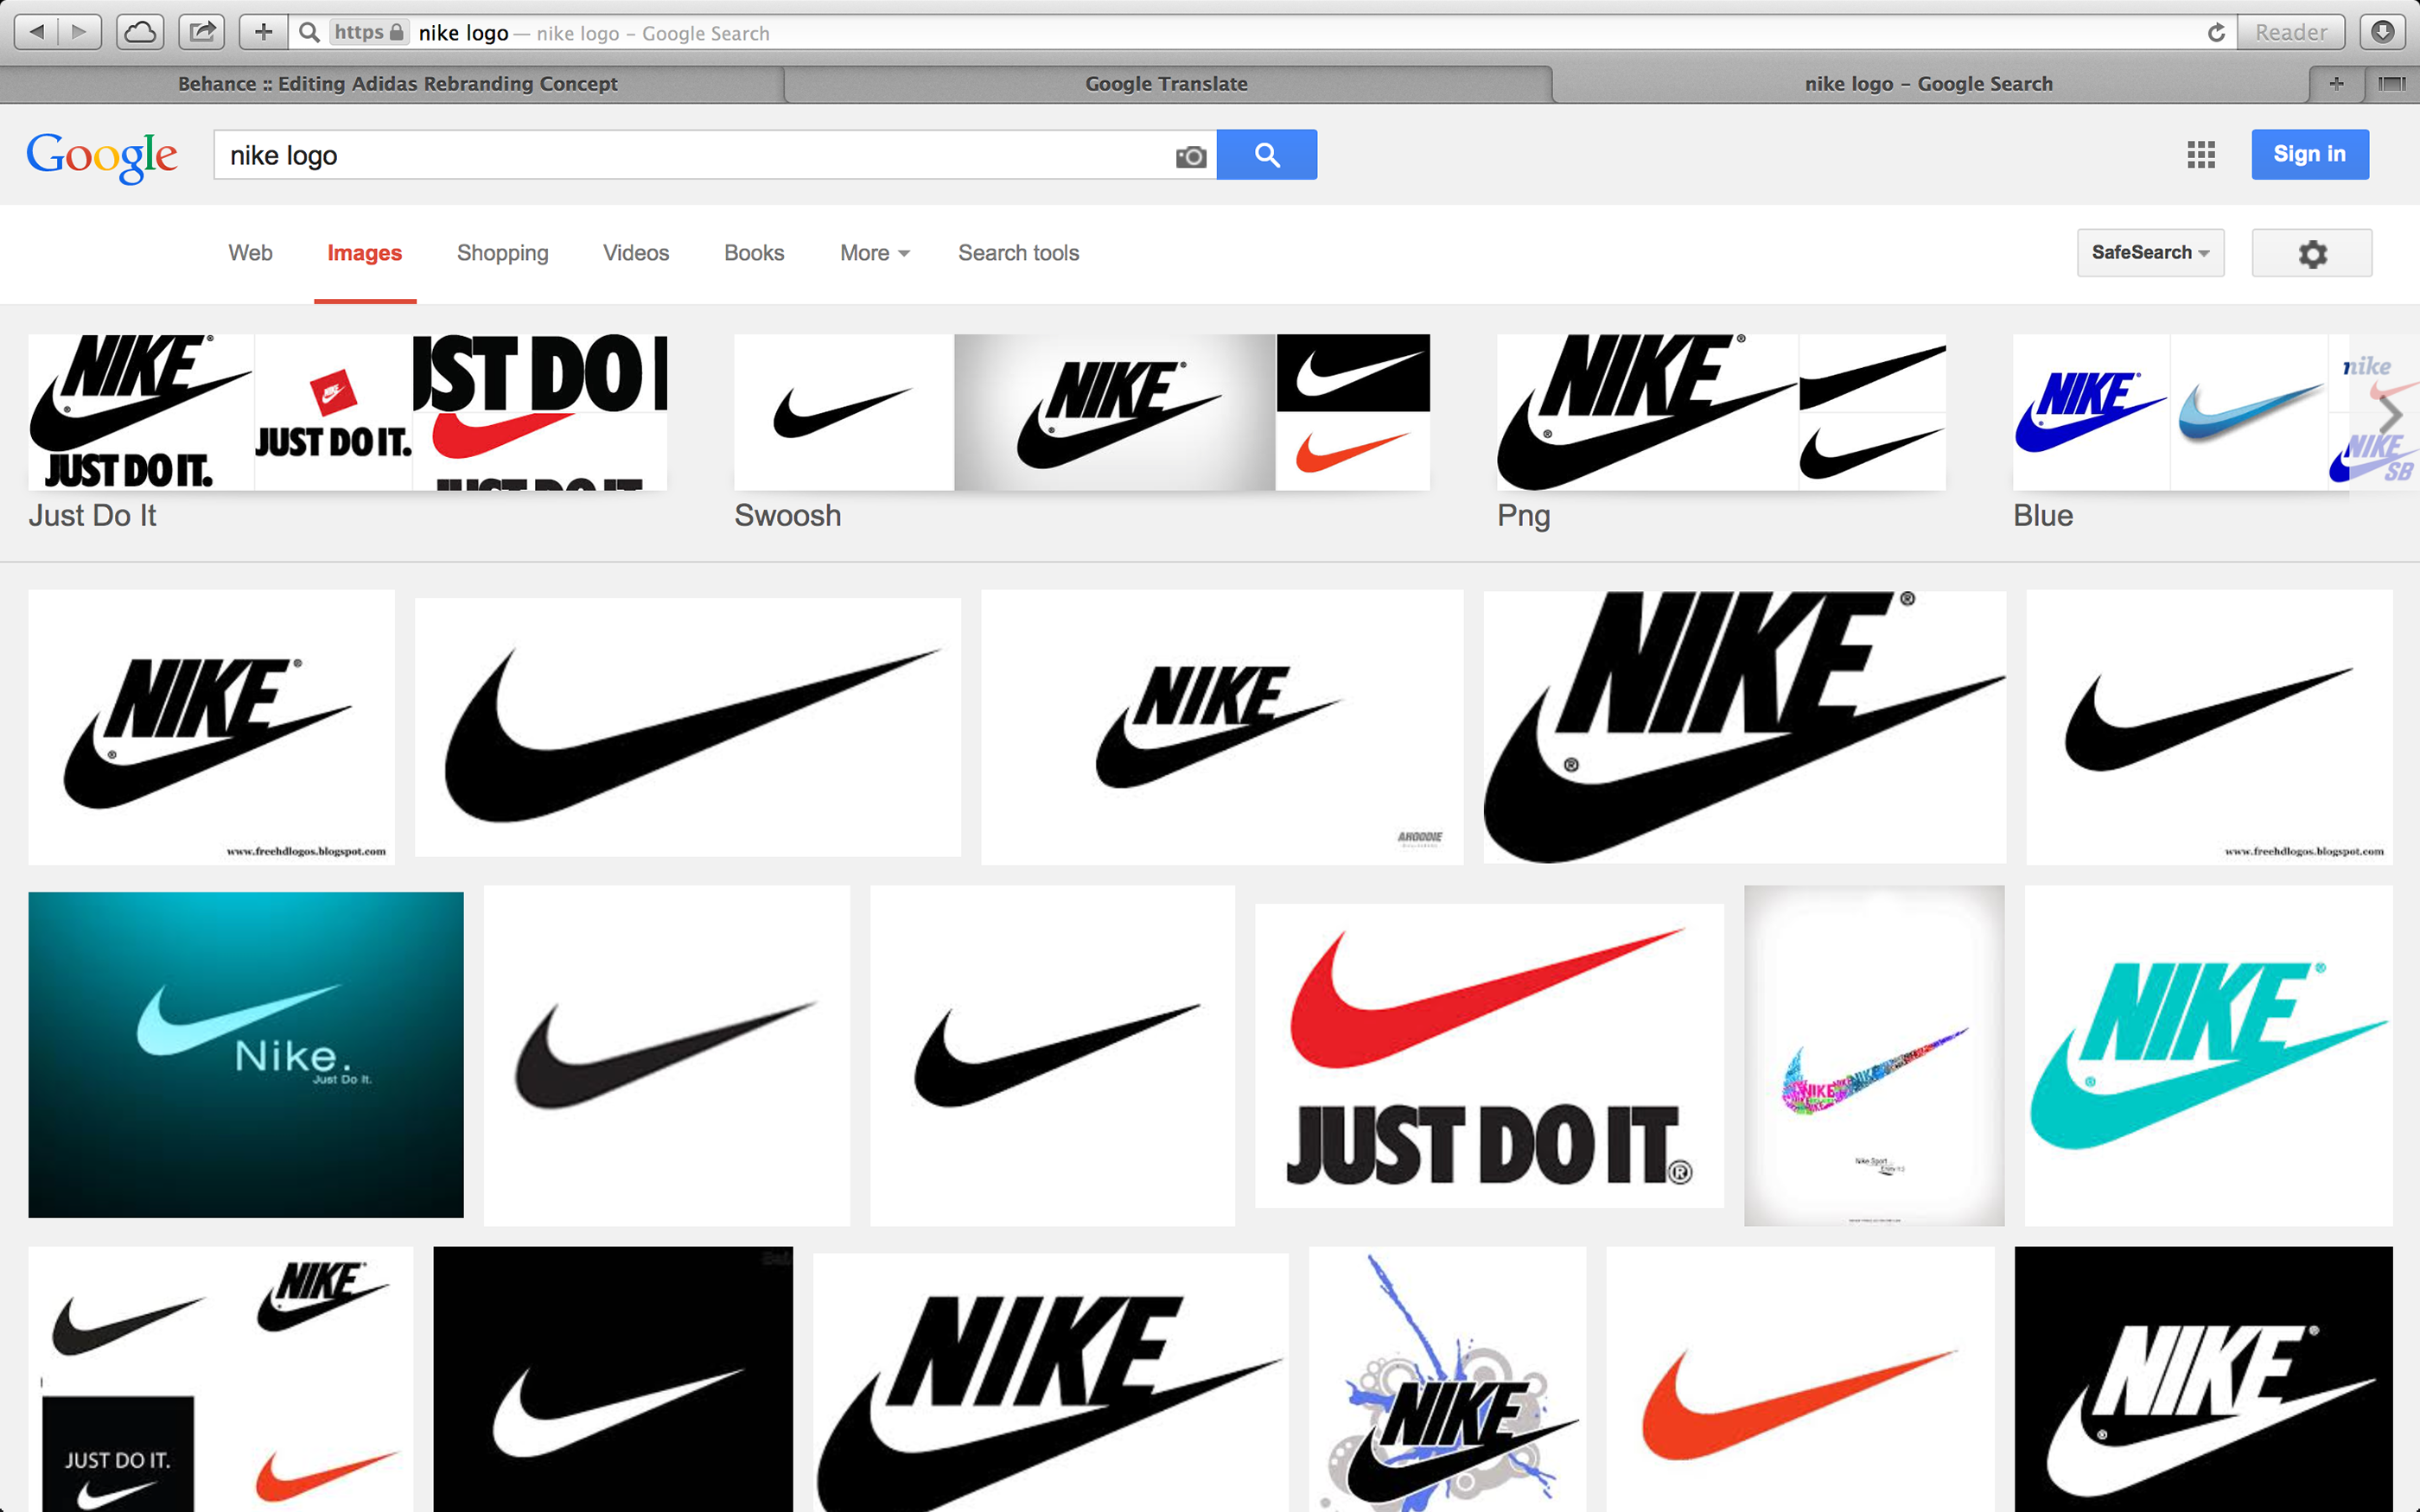The height and width of the screenshot is (1512, 2420).
Task: Click the Sign in button
Action: 2309,154
